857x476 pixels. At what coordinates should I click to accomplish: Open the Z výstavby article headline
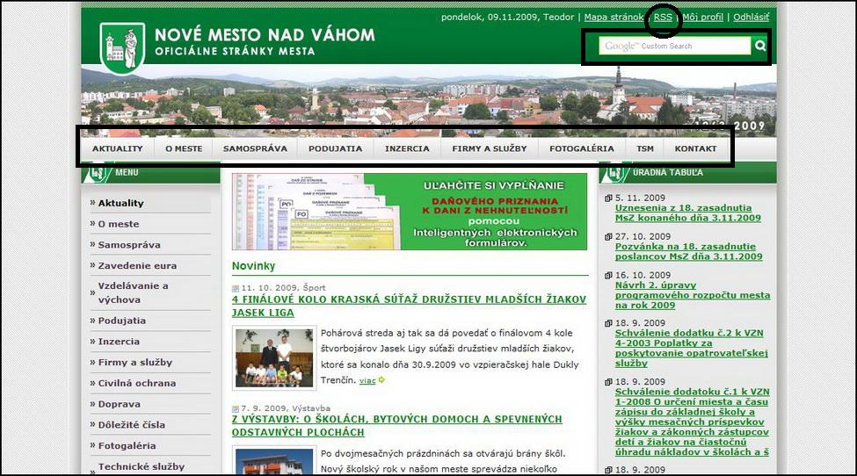[x=396, y=426]
